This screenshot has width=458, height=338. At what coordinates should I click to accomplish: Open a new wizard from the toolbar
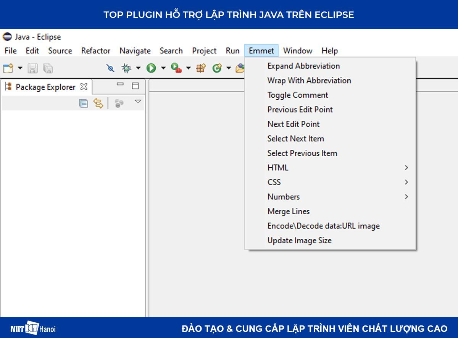8,68
